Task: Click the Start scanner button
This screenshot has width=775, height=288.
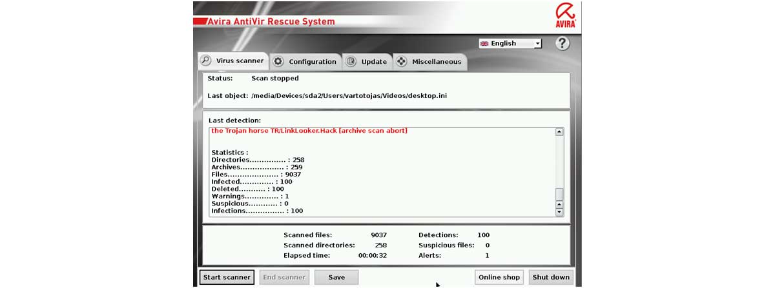Action: (227, 277)
